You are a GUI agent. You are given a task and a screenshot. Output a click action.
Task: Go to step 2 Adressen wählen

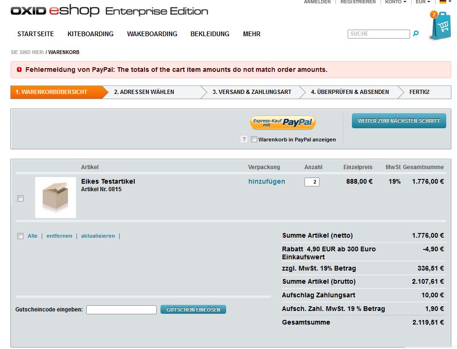click(x=144, y=92)
